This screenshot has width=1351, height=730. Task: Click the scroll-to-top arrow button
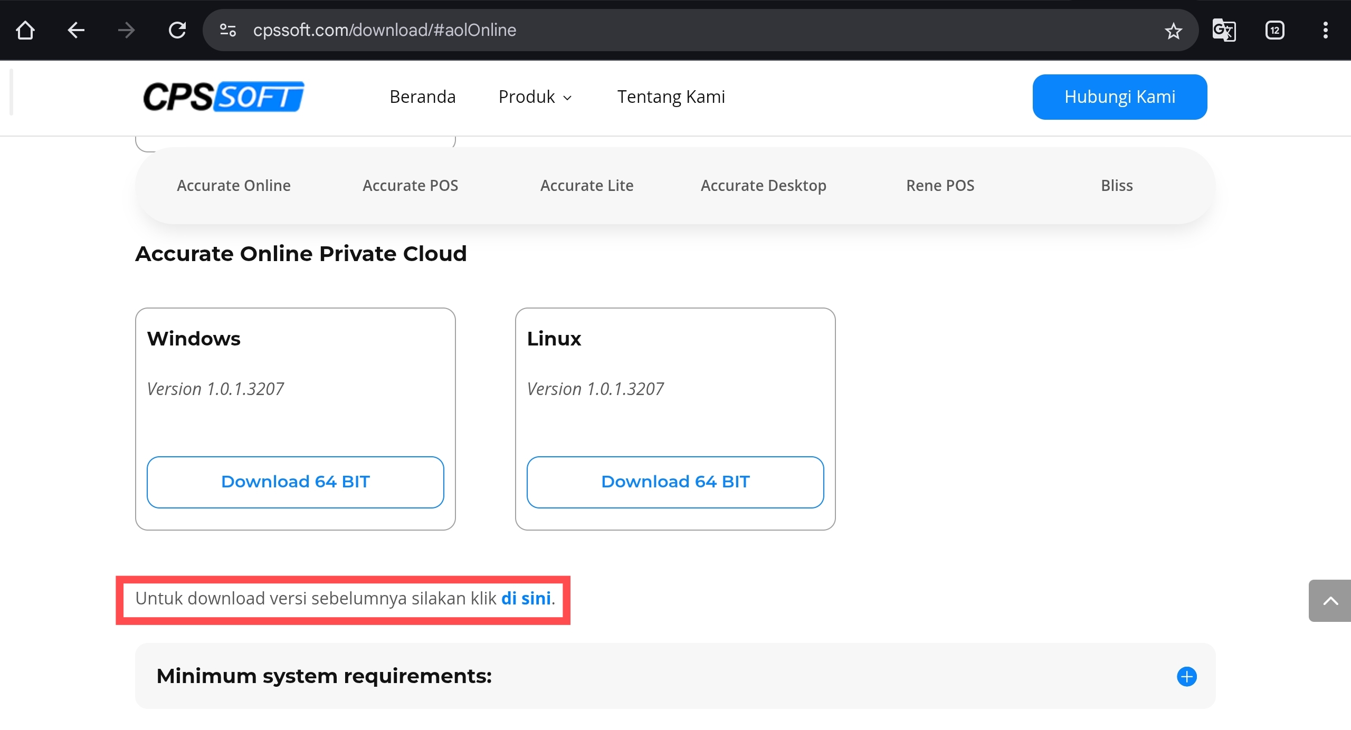pyautogui.click(x=1330, y=601)
